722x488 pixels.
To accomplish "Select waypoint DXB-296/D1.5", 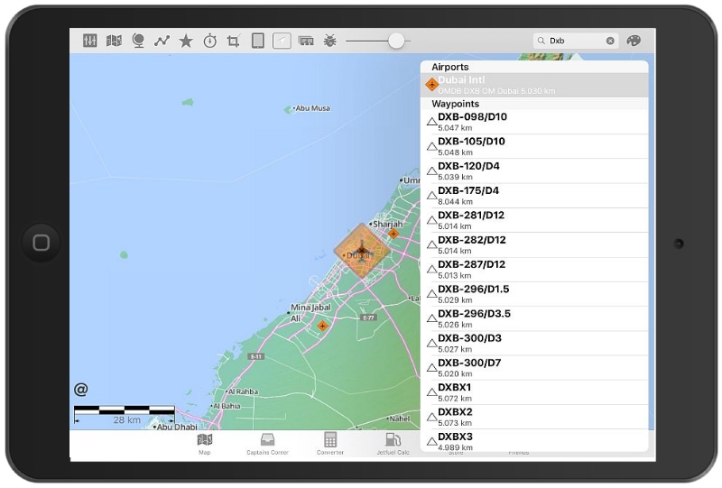I will (534, 294).
